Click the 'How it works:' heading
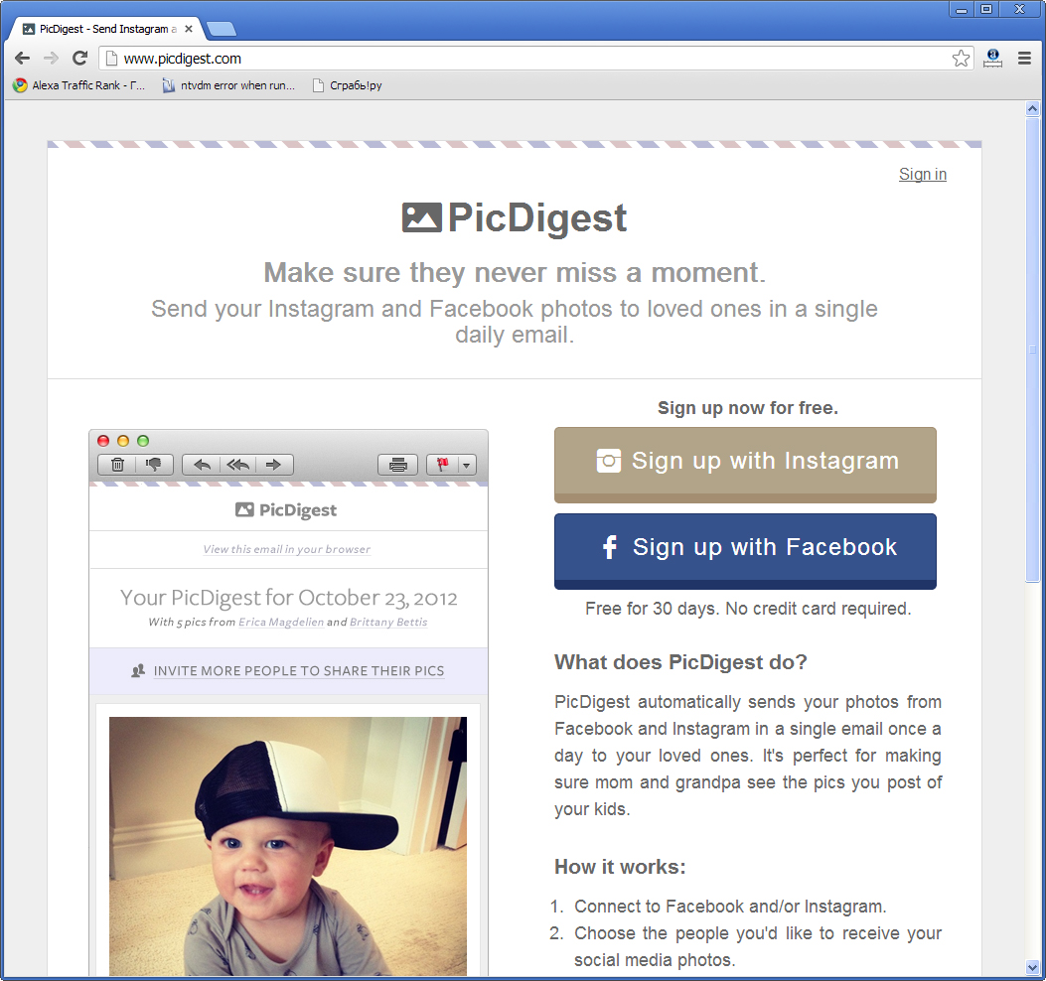The image size is (1046, 981). point(620,866)
